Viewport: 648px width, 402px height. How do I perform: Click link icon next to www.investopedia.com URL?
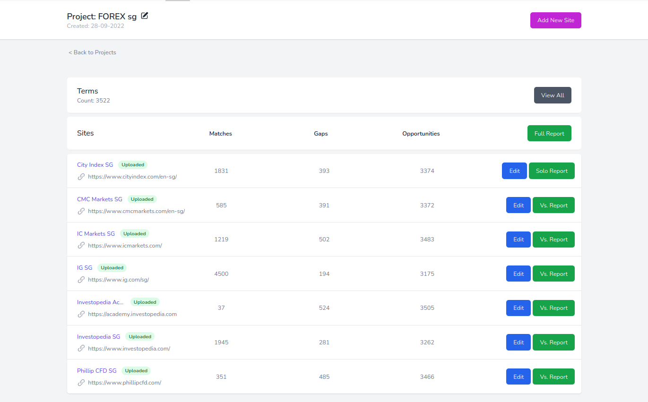pos(81,349)
